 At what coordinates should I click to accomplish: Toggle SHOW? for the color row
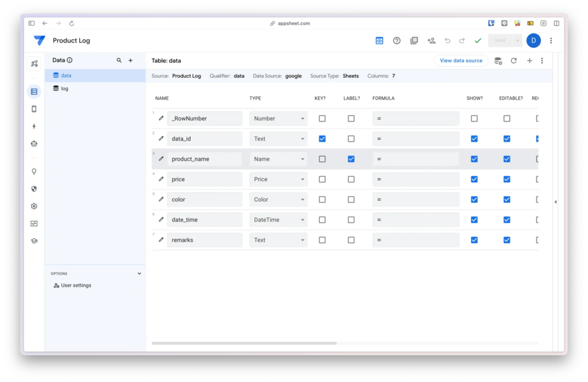pos(474,199)
